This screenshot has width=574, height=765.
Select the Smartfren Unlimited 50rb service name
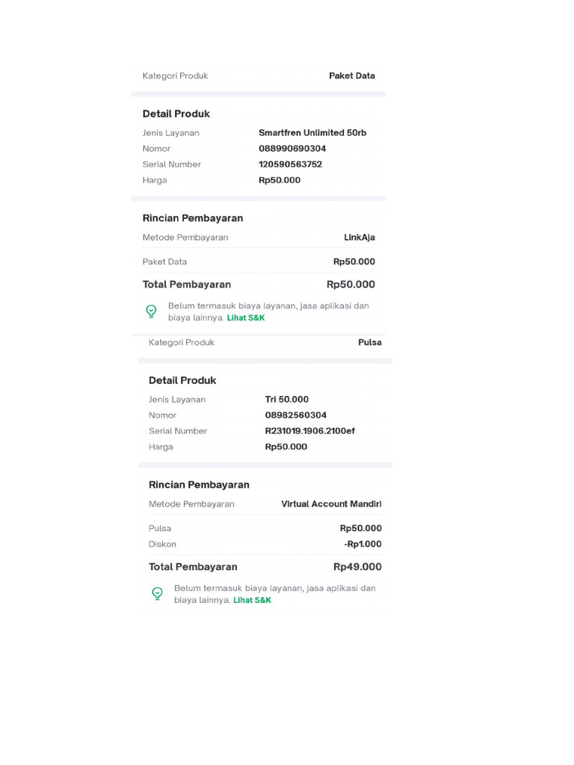(312, 133)
